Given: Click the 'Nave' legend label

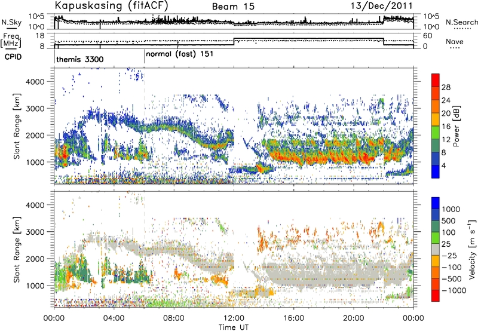Looking at the screenshot, I should [454, 42].
